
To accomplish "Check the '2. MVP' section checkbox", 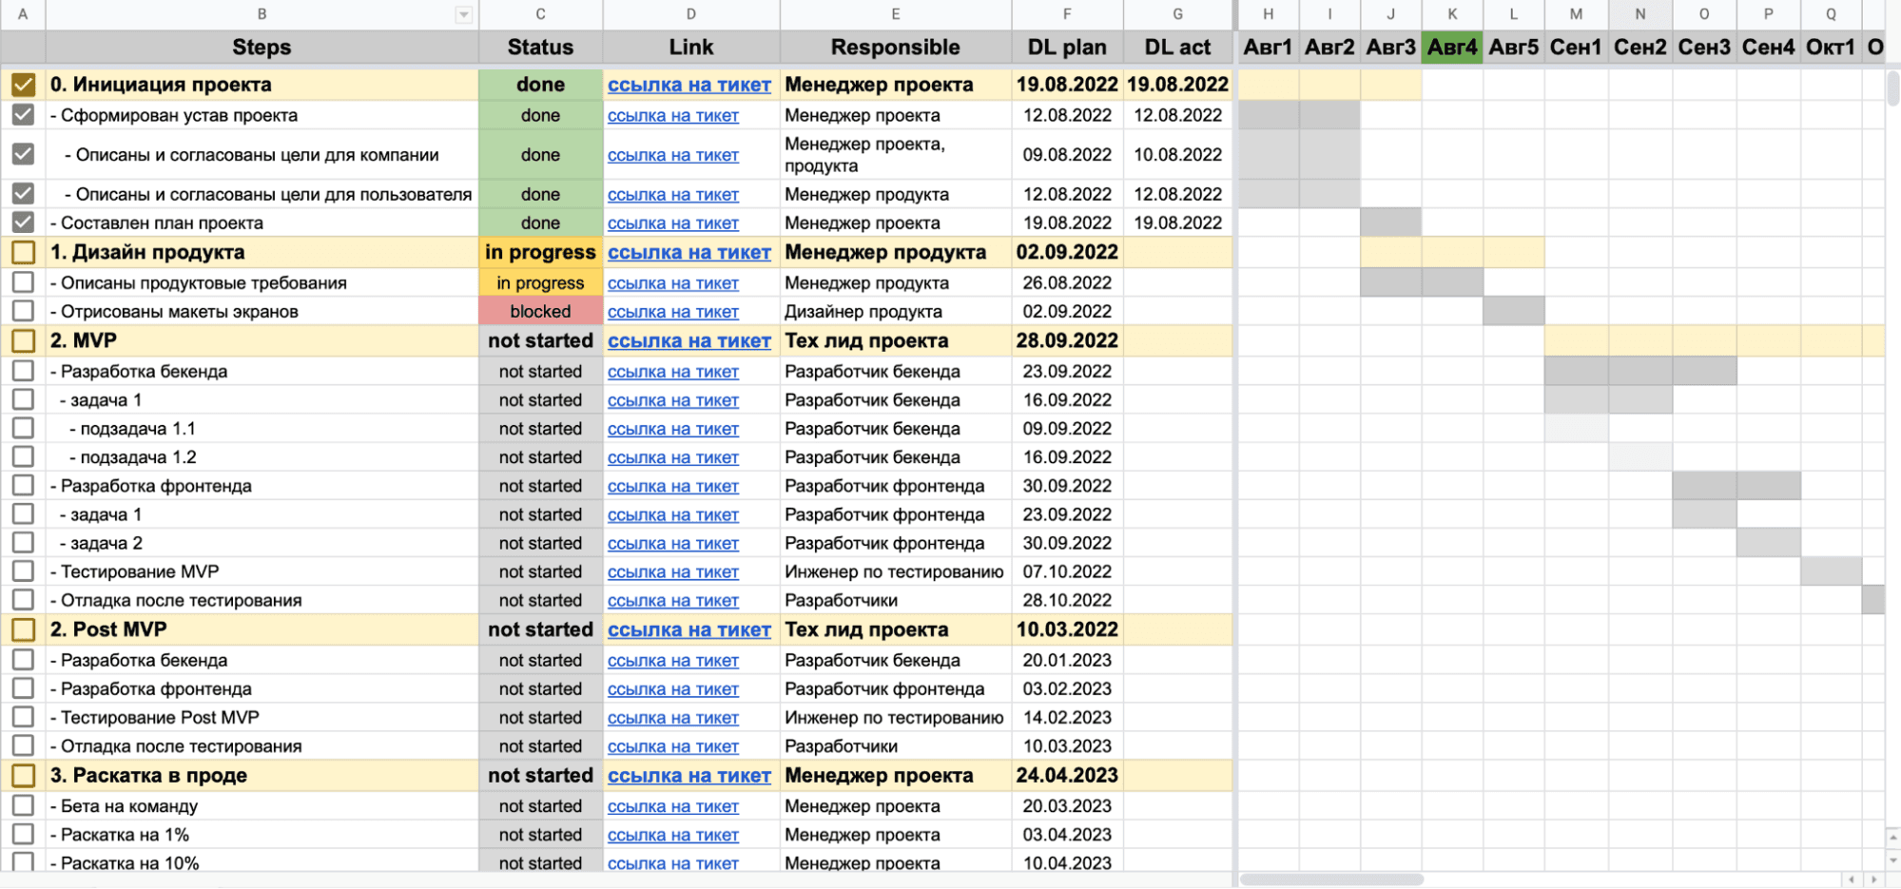I will pos(24,340).
